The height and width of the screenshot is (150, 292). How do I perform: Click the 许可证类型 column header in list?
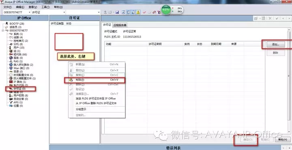(x=57, y=24)
